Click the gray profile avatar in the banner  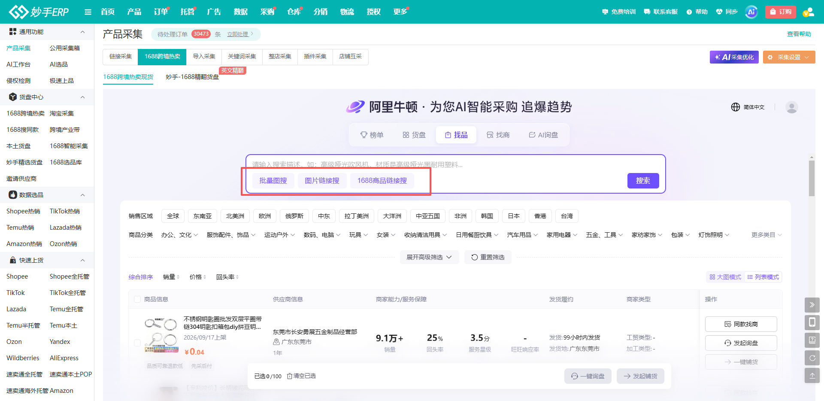coord(792,107)
